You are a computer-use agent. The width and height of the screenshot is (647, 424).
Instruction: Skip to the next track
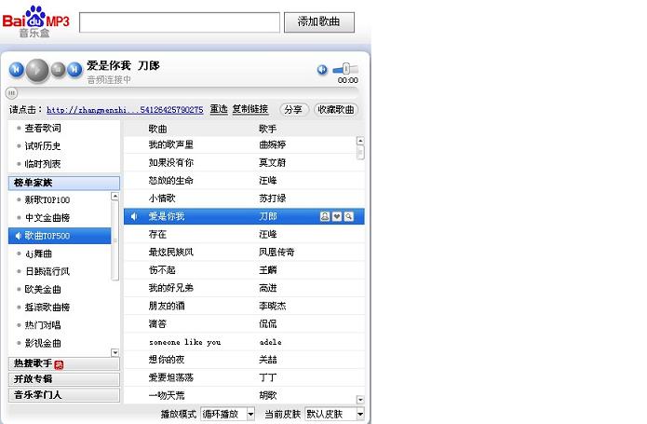coord(74,69)
